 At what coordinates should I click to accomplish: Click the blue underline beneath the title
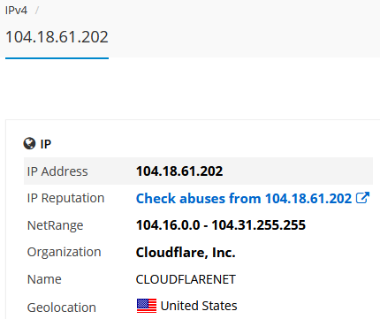point(57,58)
